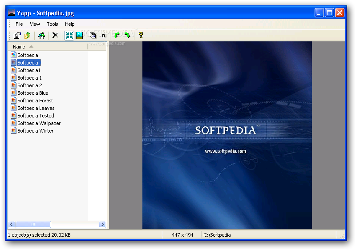Click file icon beside Softpedia Winter
Screen dimensions: 356x250
[14, 130]
